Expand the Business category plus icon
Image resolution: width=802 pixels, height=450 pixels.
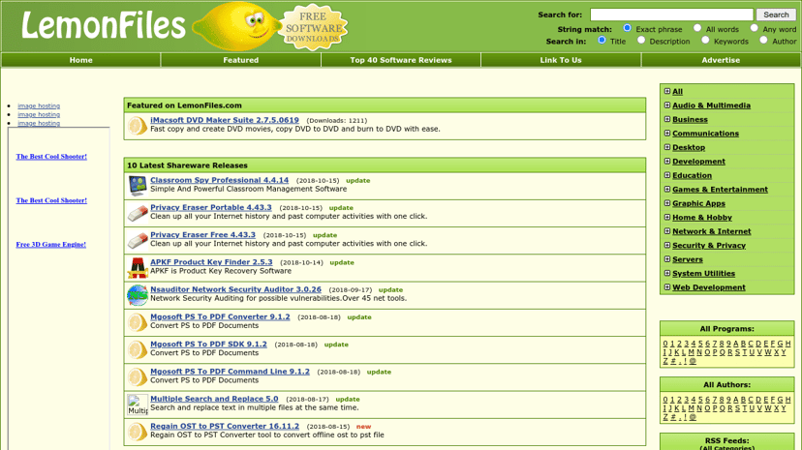coord(667,119)
